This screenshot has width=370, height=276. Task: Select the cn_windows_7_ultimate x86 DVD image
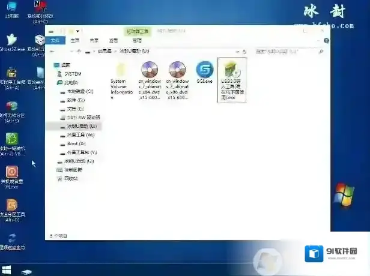click(177, 77)
